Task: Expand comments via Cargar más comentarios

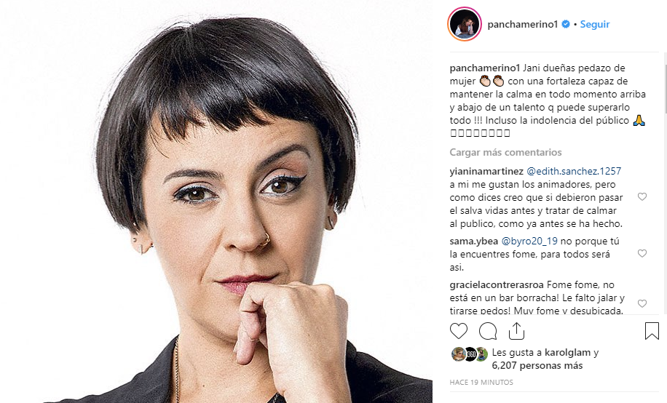Action: [x=505, y=152]
